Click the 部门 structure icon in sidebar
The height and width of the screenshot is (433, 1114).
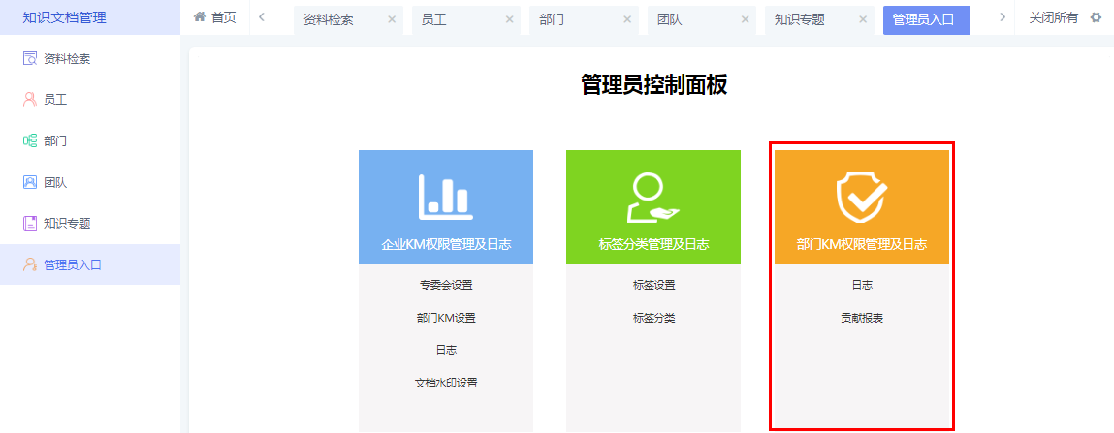pyautogui.click(x=29, y=140)
